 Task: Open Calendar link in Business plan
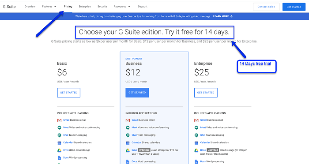136,142
